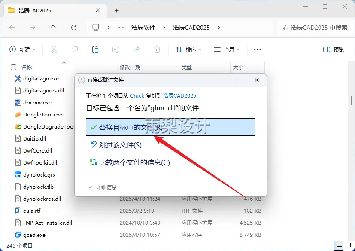The width and height of the screenshot is (355, 251).
Task: Click the Cut scissors icon in toolbar
Action: click(54, 49)
